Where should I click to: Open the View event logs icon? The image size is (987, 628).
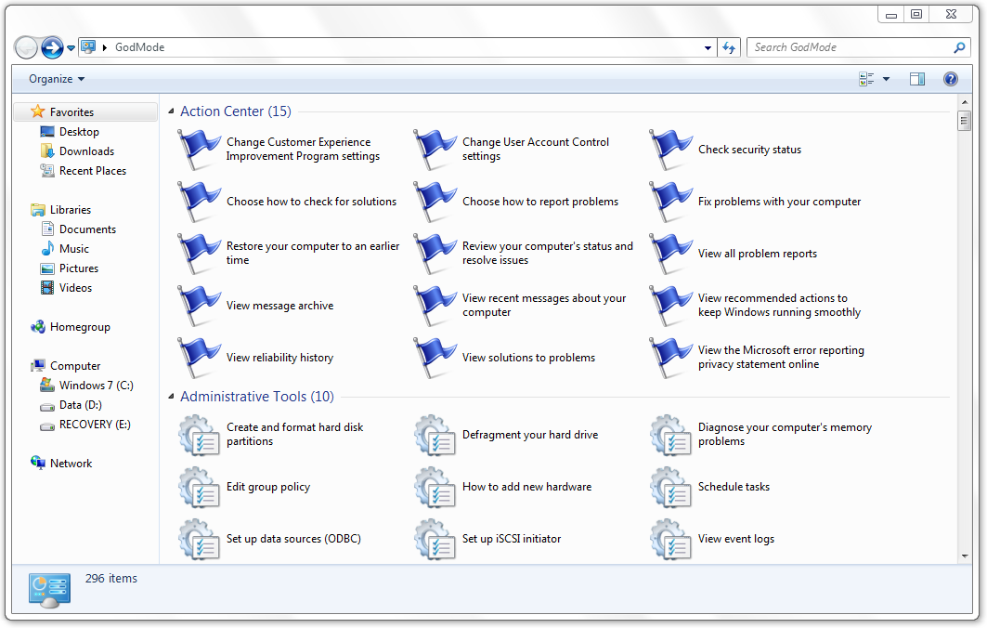[669, 539]
